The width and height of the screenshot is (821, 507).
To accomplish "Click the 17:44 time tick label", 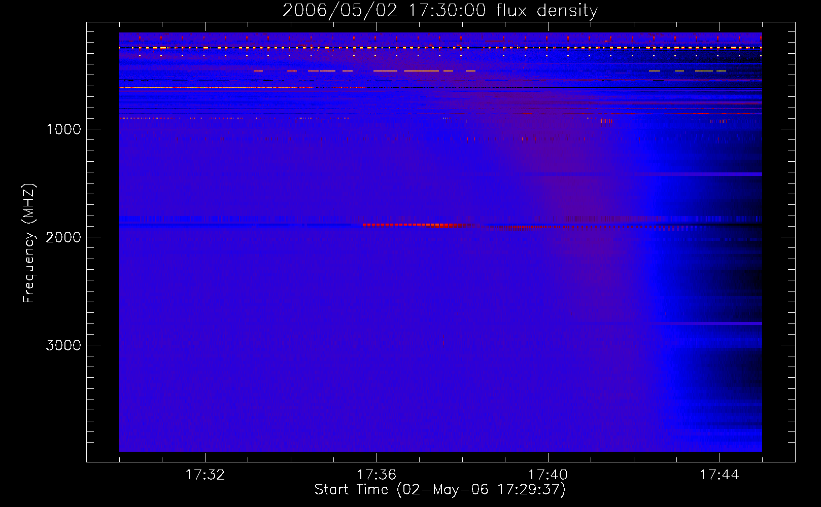I will point(719,475).
